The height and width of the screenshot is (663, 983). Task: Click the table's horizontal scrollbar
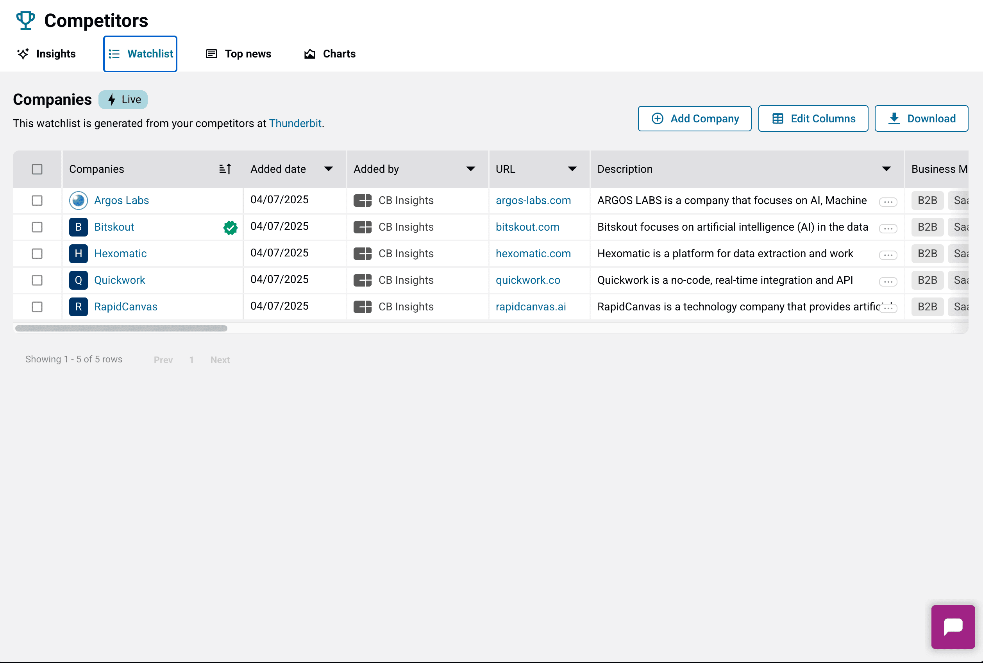click(121, 328)
